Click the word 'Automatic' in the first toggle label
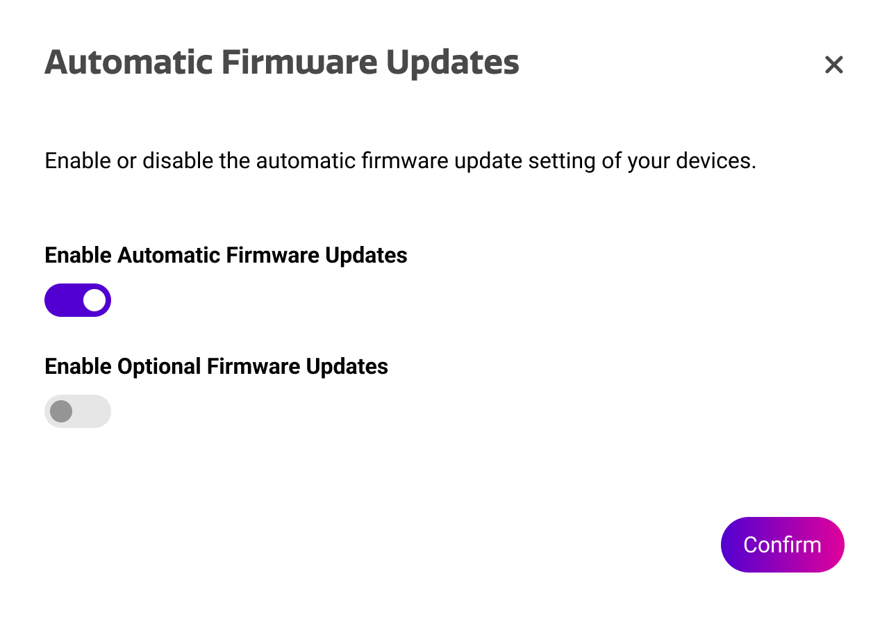The image size is (889, 617). point(169,255)
